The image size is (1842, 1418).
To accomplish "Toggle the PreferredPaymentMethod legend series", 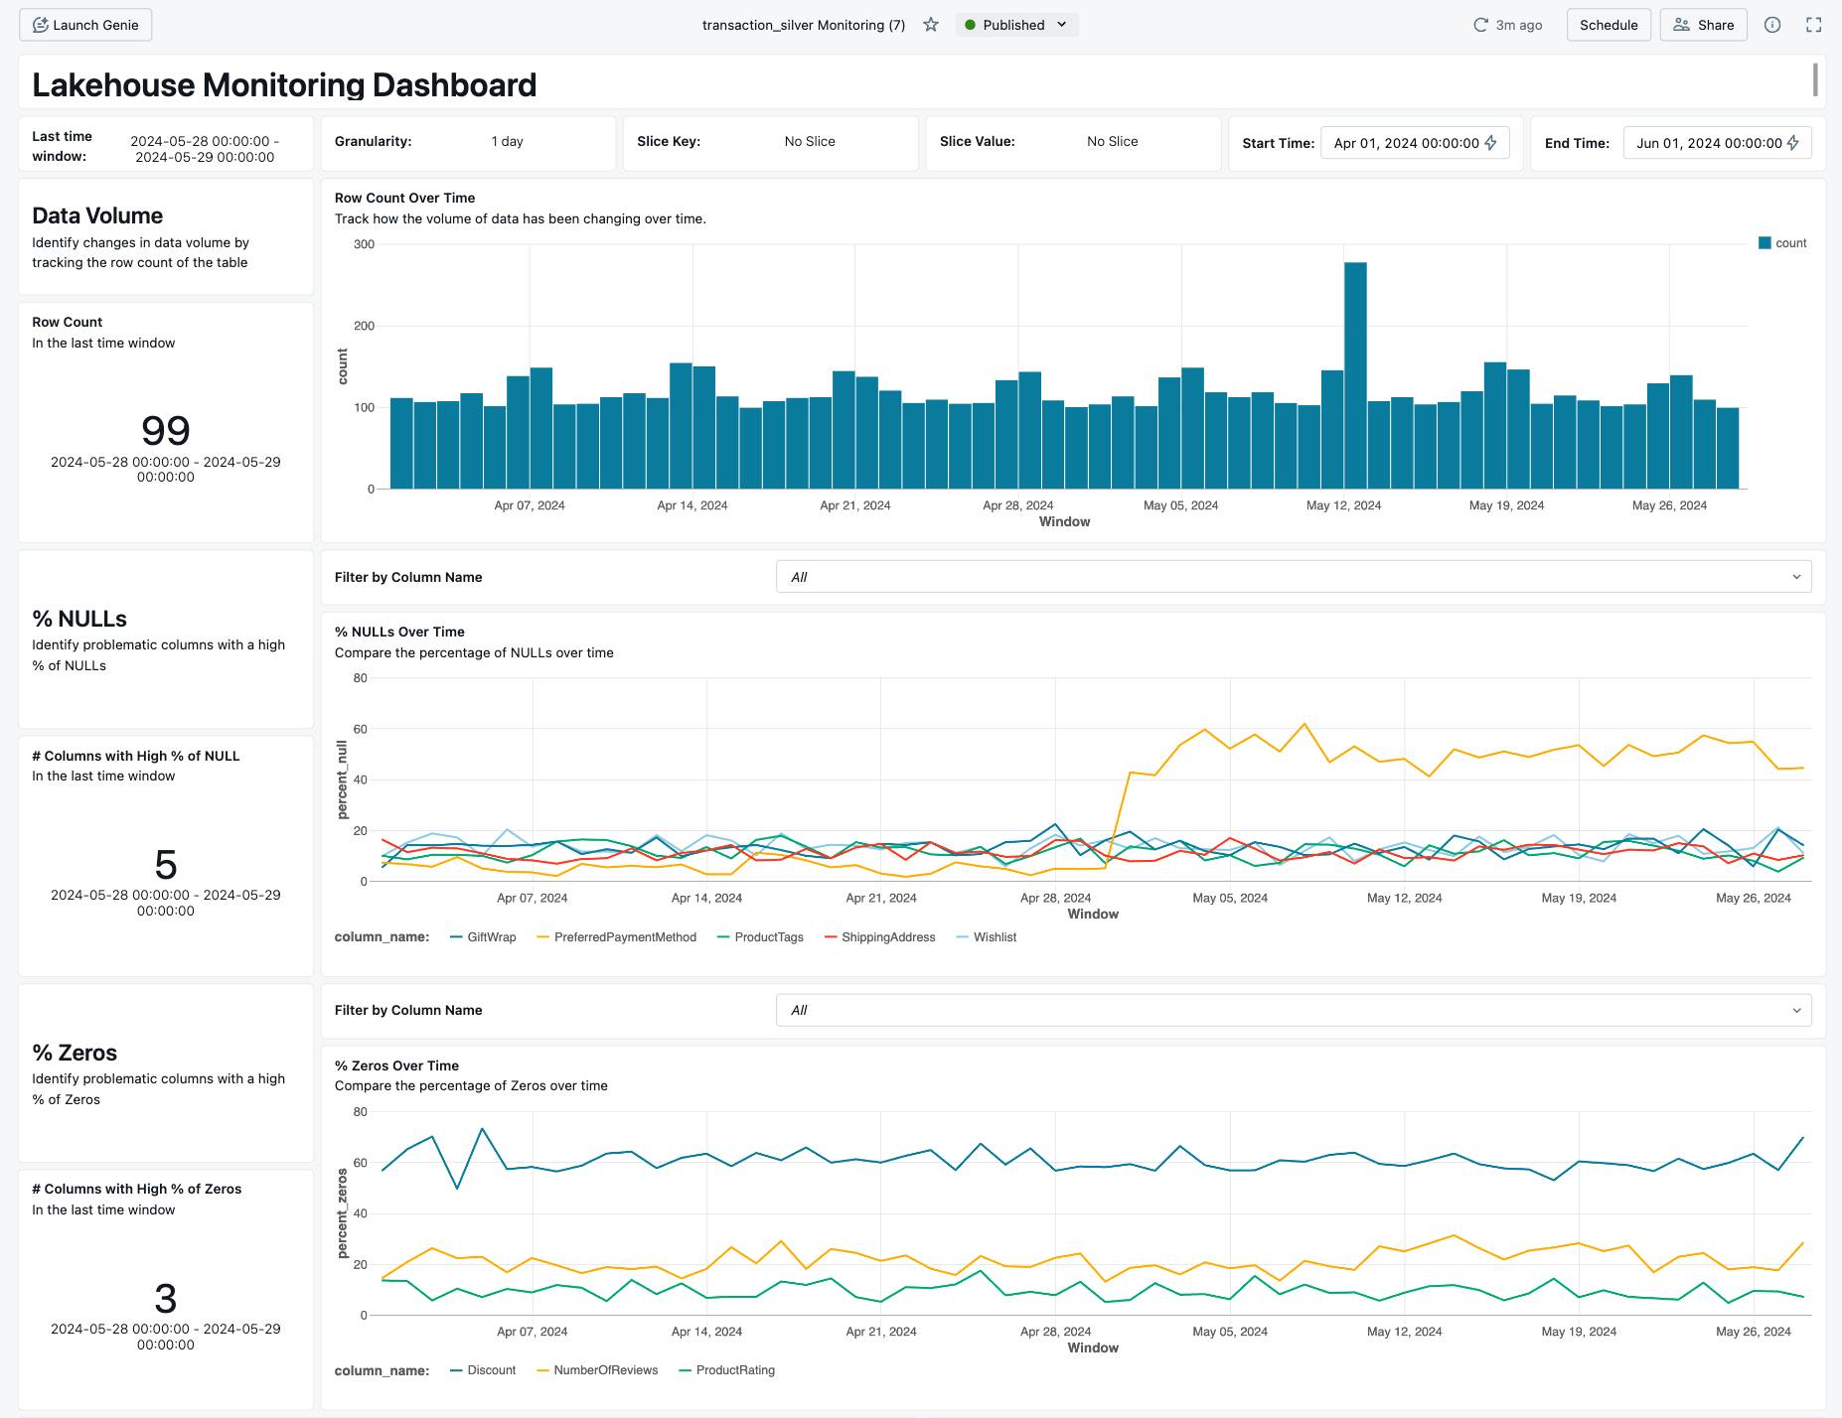I will 616,937.
